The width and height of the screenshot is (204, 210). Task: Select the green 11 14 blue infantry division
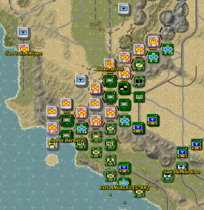click(x=82, y=129)
